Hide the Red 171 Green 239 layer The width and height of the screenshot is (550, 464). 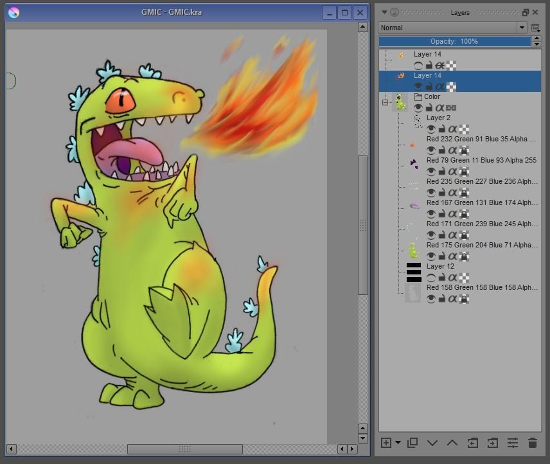(430, 235)
